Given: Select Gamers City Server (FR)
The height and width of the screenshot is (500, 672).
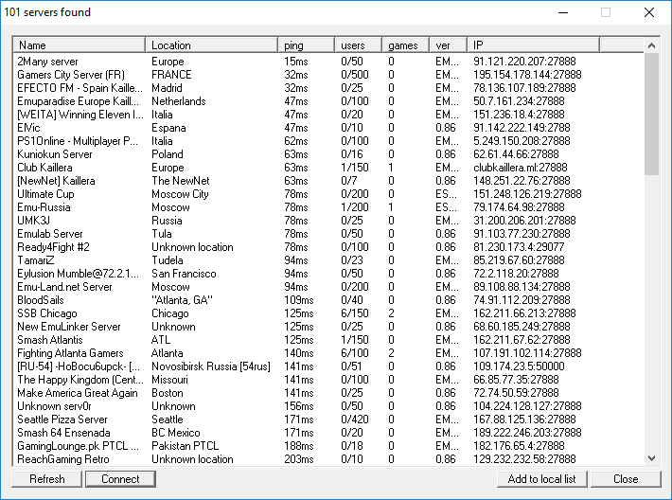Looking at the screenshot, I should coord(328,75).
